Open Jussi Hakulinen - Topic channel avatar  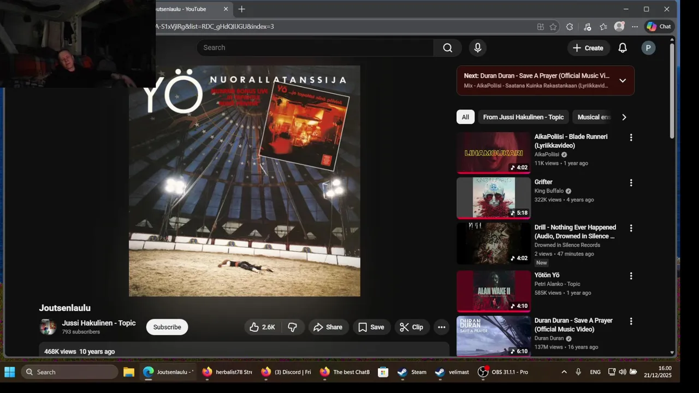pos(48,327)
